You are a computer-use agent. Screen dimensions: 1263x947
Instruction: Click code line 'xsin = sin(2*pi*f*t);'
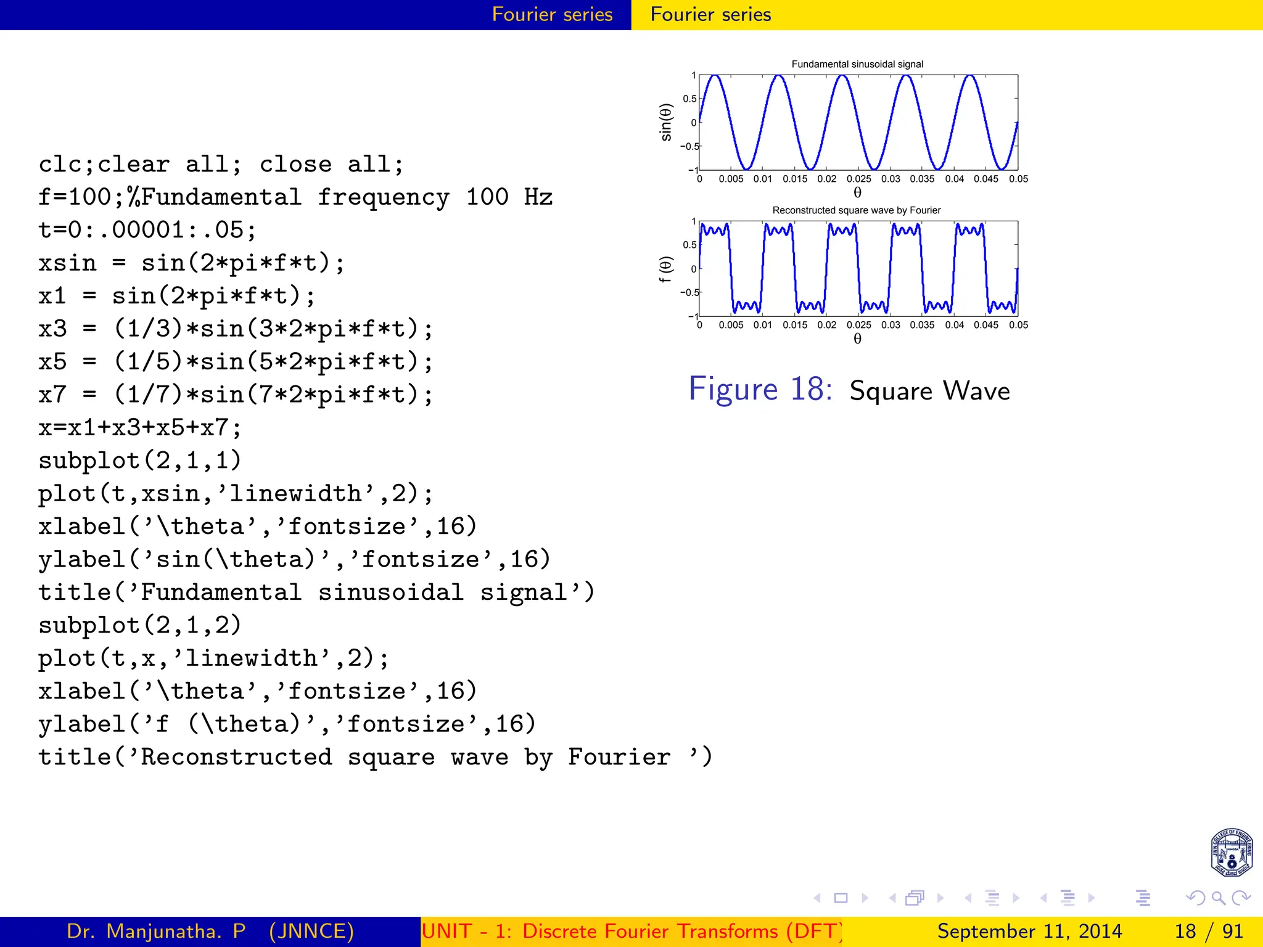(x=192, y=263)
